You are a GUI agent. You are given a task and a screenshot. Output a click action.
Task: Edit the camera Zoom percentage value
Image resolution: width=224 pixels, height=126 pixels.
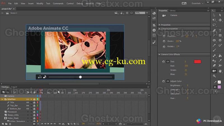(177, 41)
